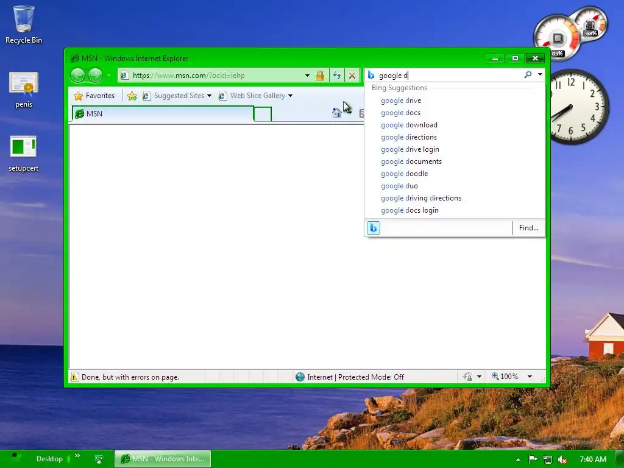Click the address bar URL field
The height and width of the screenshot is (468, 624).
point(211,75)
